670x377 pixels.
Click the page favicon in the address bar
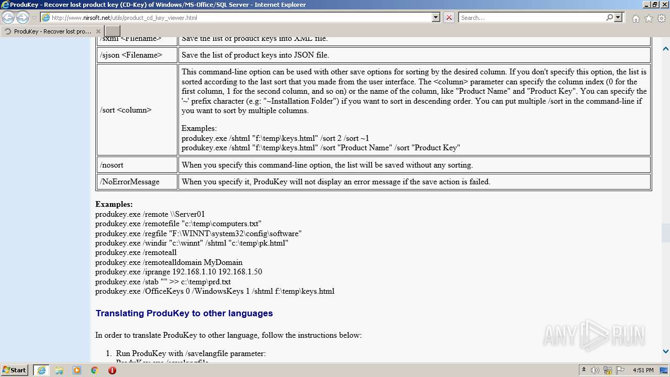pos(46,17)
